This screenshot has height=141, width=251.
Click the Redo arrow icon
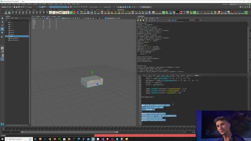[x=24, y=7]
